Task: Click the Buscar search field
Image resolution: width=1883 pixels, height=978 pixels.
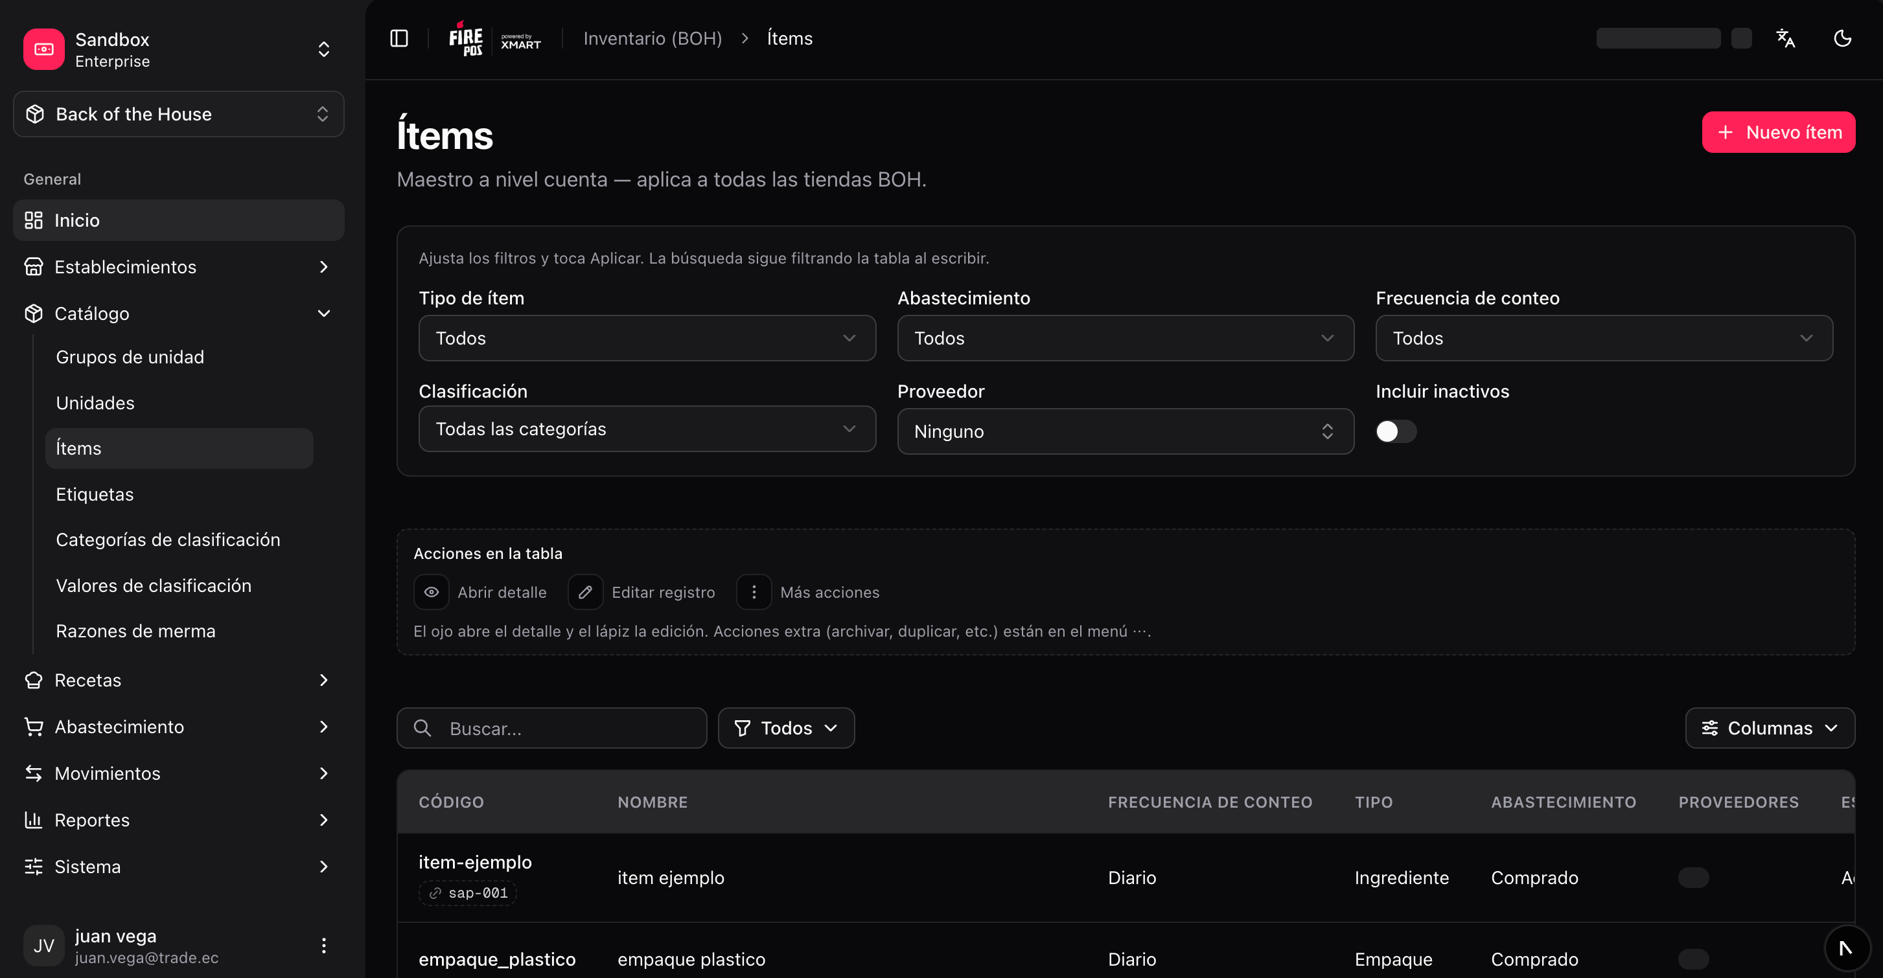Action: [x=551, y=727]
